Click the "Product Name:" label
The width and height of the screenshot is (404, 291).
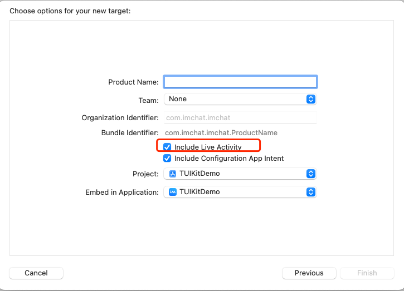pyautogui.click(x=133, y=82)
